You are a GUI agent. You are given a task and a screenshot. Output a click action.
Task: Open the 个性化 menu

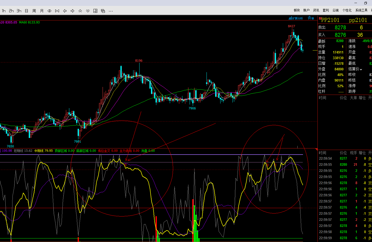tap(347, 10)
